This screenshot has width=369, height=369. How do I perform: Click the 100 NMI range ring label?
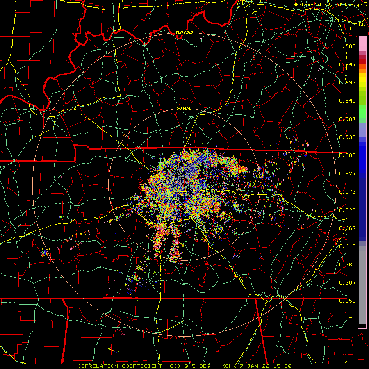pos(184,32)
